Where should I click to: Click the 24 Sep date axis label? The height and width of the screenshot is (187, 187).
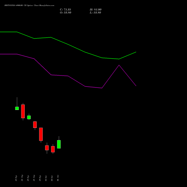[22, 178]
